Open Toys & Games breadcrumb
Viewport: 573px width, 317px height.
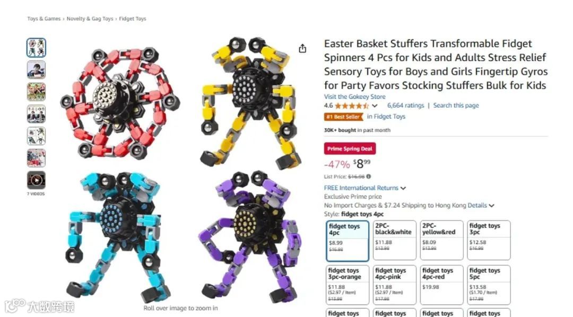44,19
